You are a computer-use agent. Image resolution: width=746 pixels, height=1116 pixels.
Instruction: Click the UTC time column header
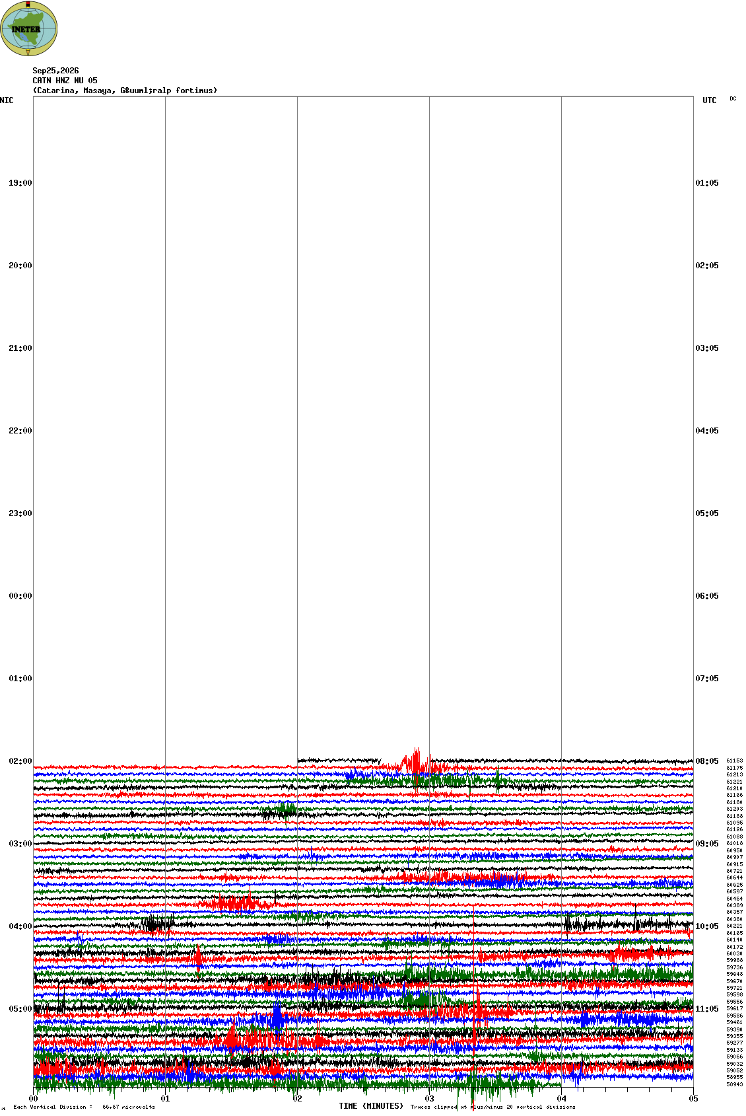point(710,100)
